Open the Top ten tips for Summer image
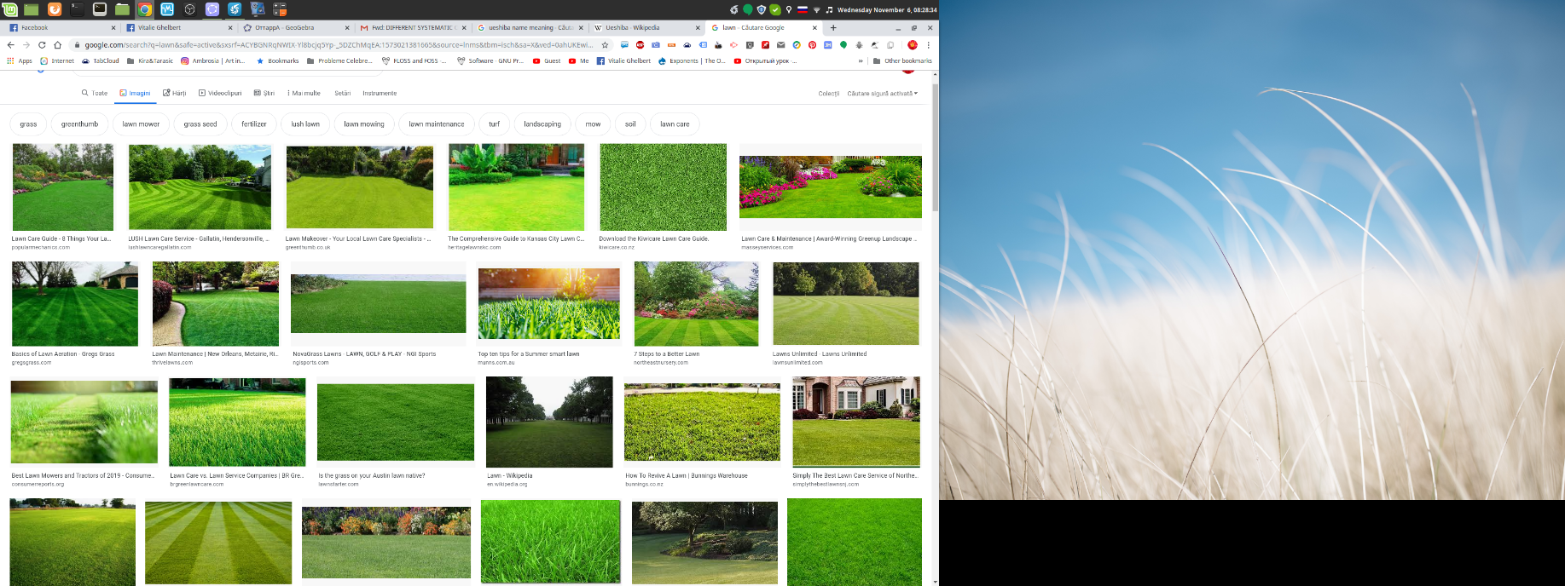This screenshot has height=586, width=1565. [549, 303]
